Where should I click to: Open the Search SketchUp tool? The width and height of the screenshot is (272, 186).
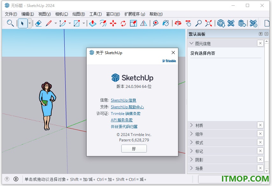(x=10, y=23)
